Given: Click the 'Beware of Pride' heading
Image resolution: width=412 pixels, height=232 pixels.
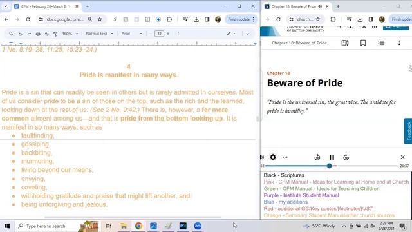Looking at the screenshot, I should pos(304,83).
